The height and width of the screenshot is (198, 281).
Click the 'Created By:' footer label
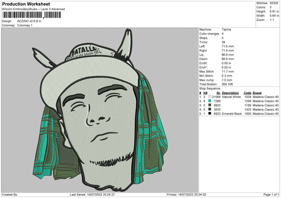point(10,194)
